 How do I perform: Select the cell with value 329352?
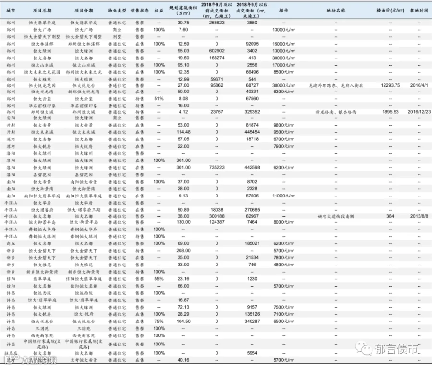coord(252,112)
